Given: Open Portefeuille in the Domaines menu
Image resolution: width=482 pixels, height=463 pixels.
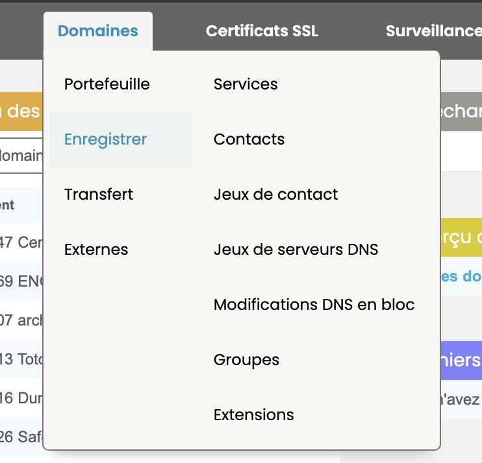Looking at the screenshot, I should point(107,84).
